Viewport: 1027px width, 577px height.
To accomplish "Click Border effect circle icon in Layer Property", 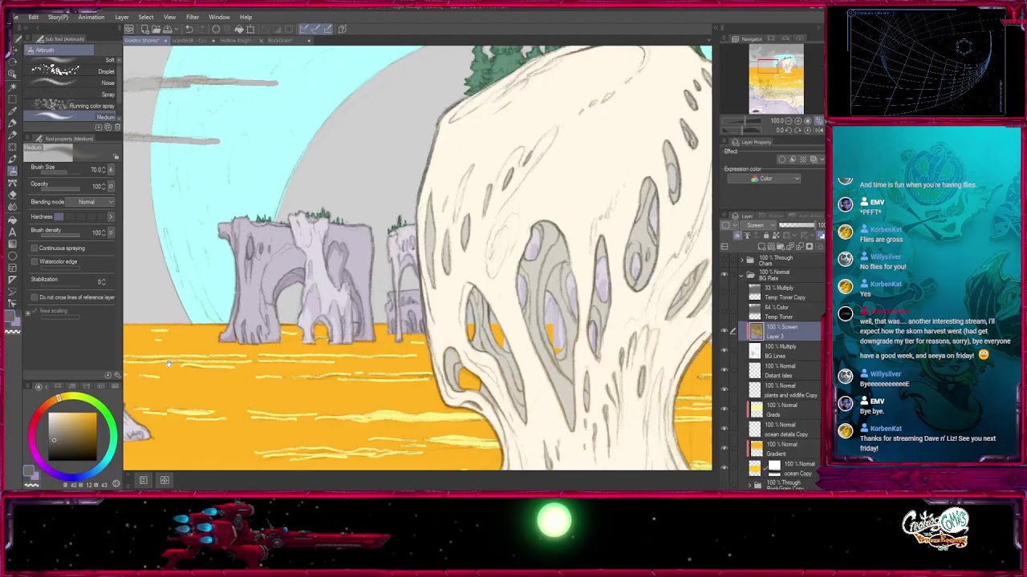I will coord(782,159).
